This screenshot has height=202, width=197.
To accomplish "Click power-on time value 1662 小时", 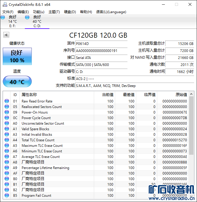I will point(179,72).
